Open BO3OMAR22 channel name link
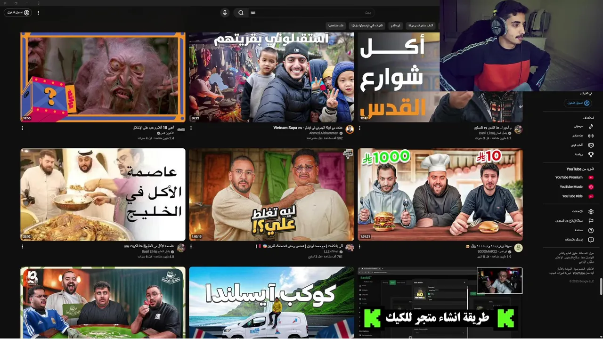The image size is (603, 339). [492, 251]
